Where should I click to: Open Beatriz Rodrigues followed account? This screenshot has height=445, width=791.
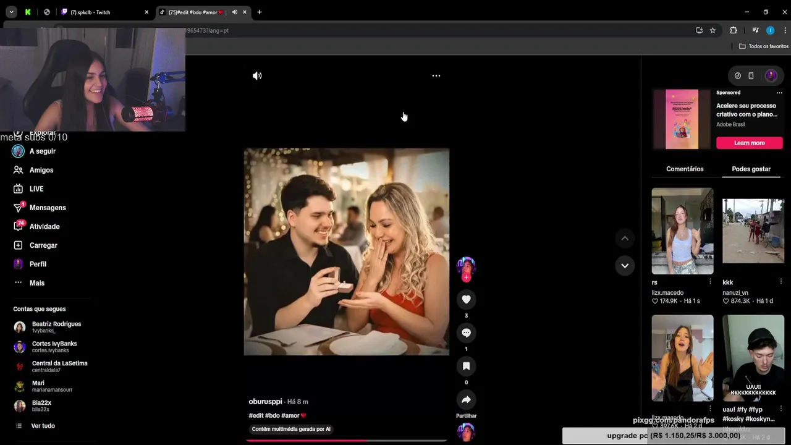[x=51, y=327]
